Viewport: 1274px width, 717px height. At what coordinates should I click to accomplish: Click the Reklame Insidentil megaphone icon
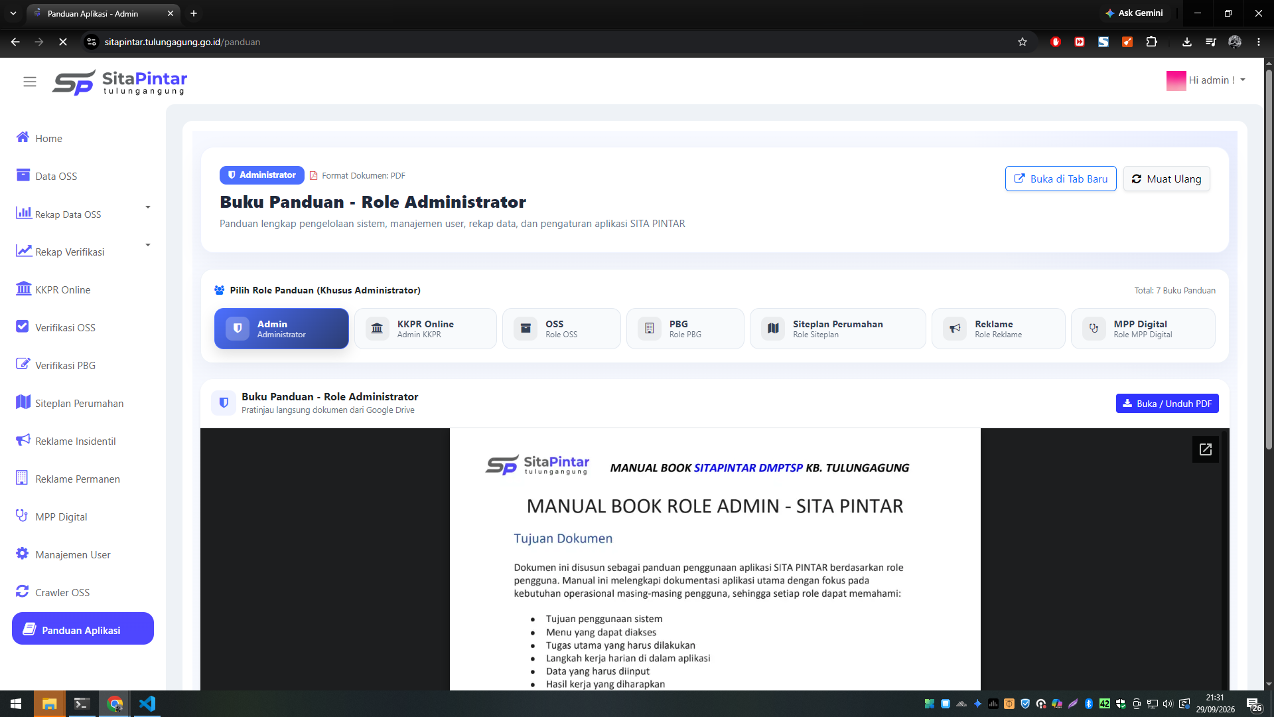click(23, 440)
